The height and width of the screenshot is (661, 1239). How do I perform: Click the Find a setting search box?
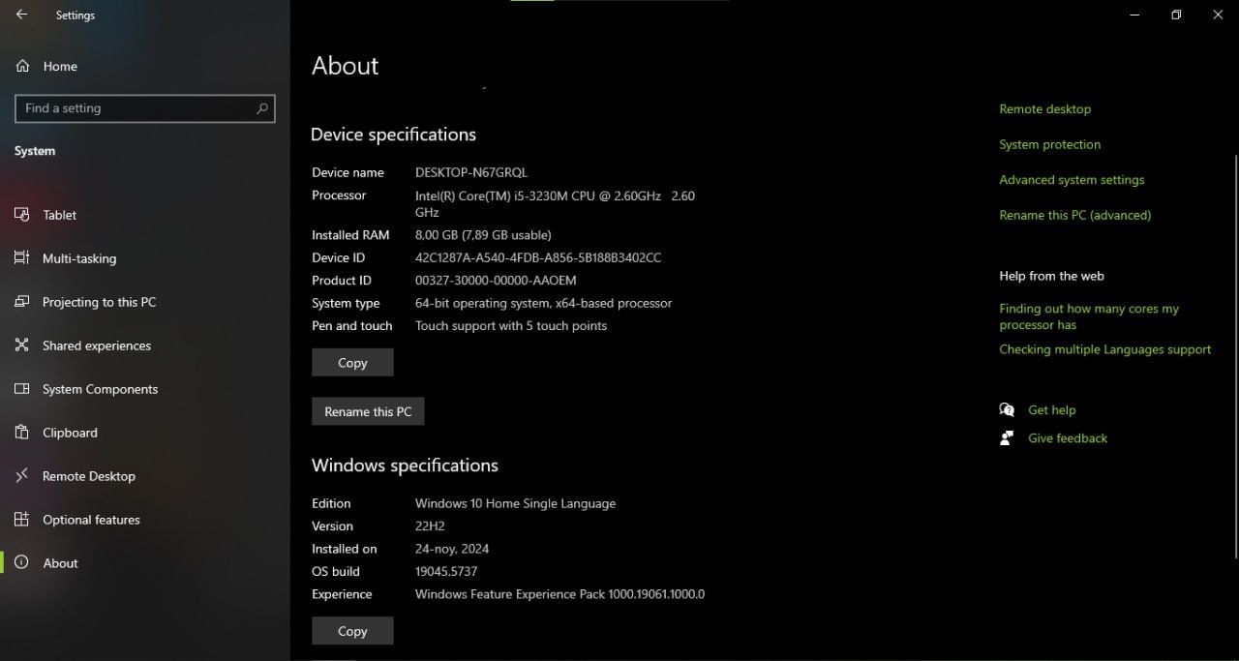click(145, 108)
